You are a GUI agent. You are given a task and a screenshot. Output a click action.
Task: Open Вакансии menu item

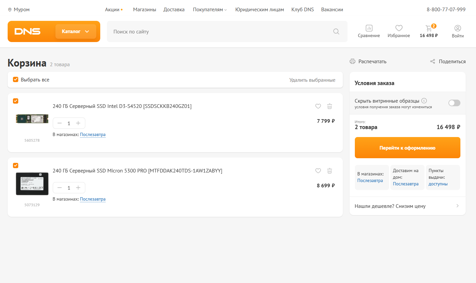[x=332, y=10]
